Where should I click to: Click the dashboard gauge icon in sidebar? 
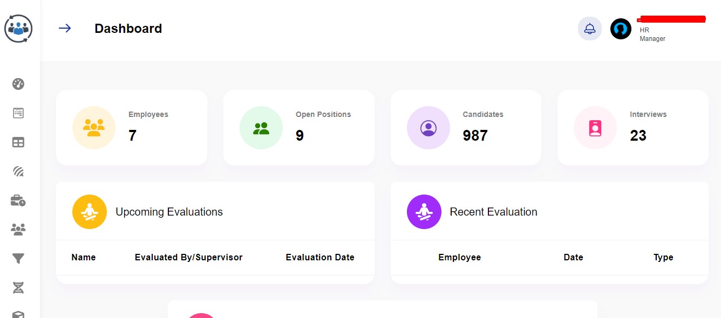pyautogui.click(x=18, y=84)
